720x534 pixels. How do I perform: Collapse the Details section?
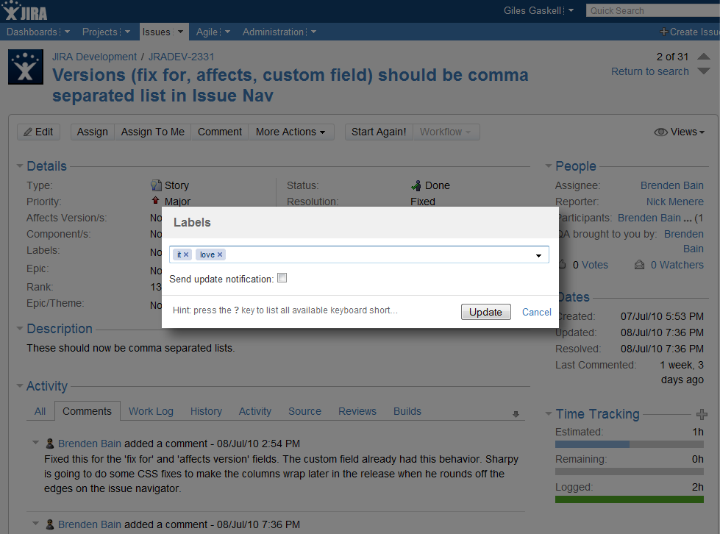pyautogui.click(x=20, y=165)
